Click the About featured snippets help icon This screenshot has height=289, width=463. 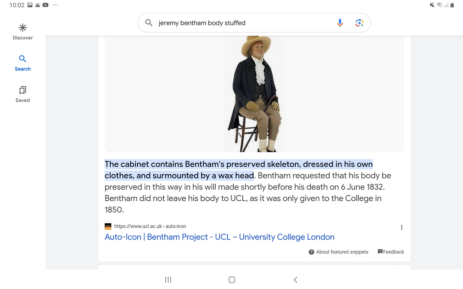click(312, 252)
